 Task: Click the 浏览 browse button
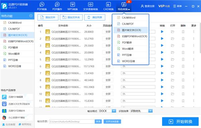click(98, 121)
